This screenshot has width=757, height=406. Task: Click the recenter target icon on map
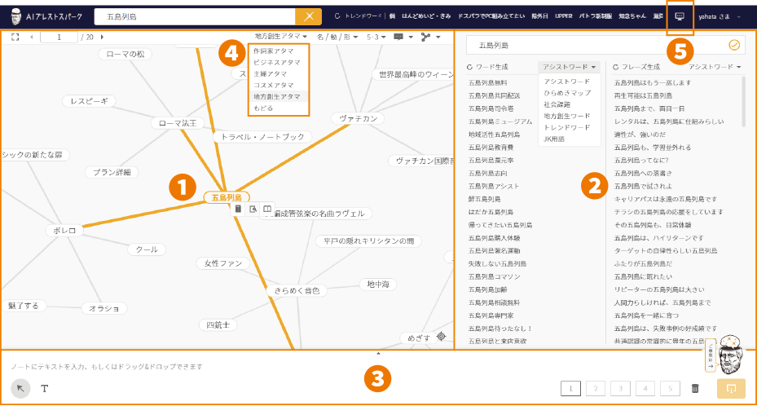[442, 337]
